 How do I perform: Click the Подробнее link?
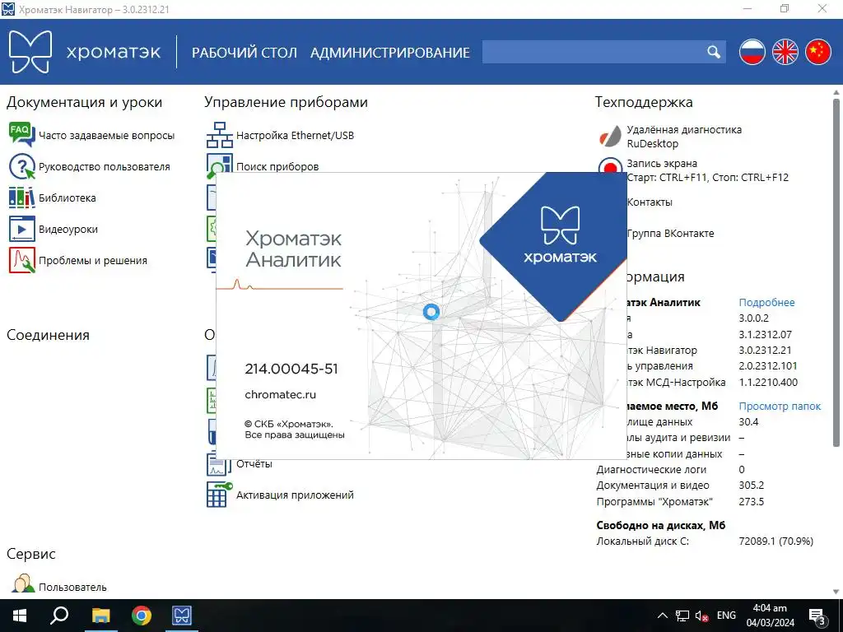coord(766,302)
